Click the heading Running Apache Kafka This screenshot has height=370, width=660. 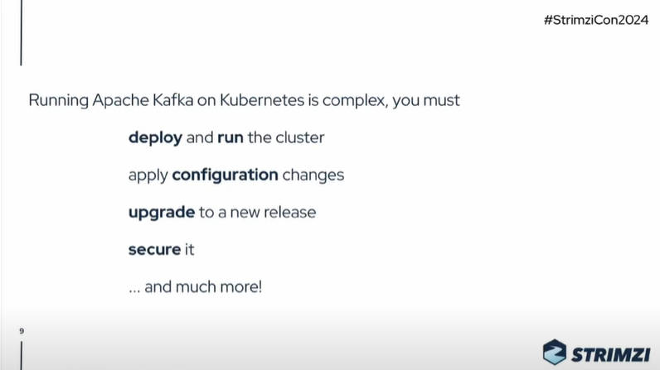click(x=111, y=100)
